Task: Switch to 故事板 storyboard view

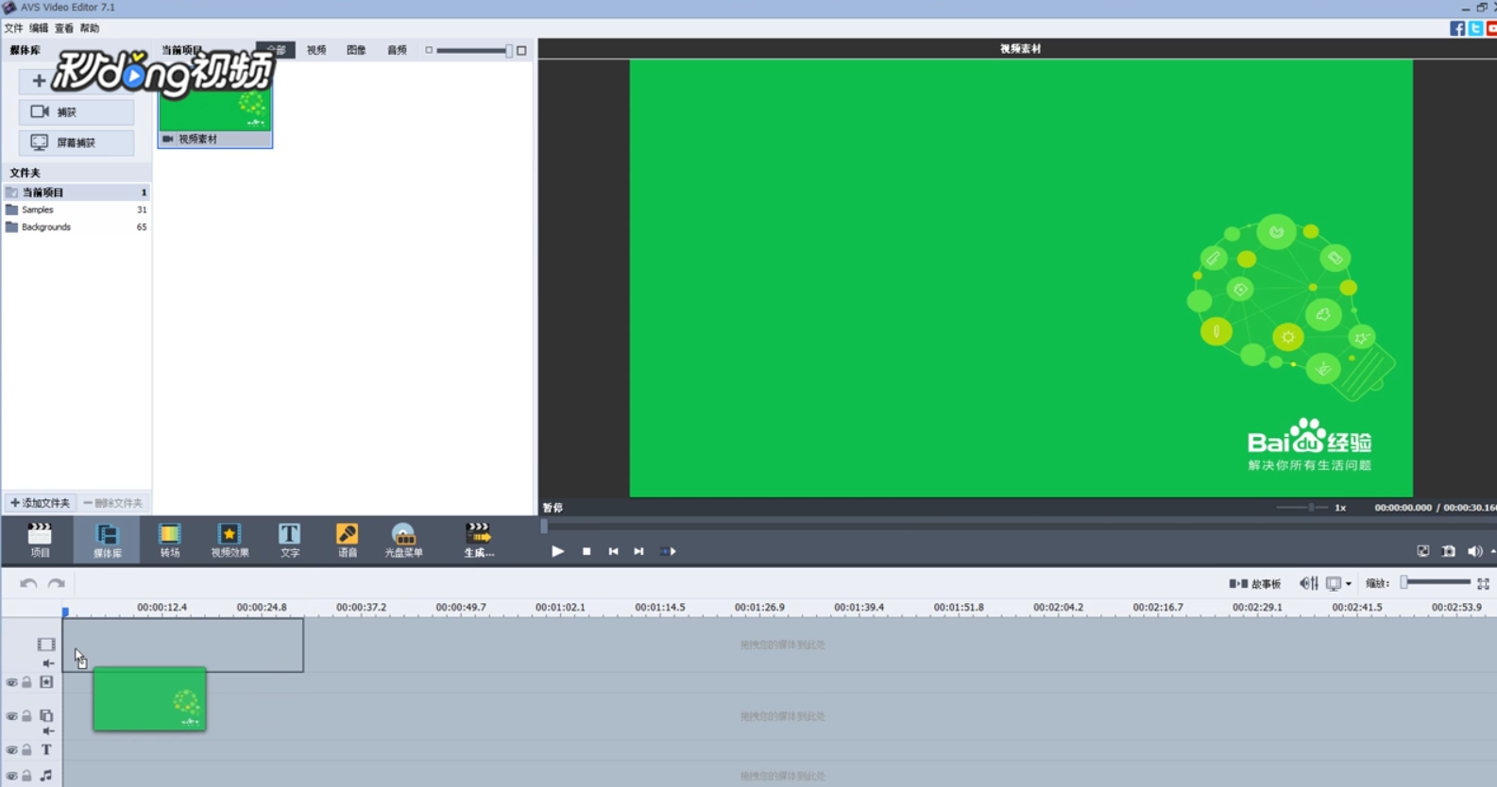Action: coord(1255,583)
